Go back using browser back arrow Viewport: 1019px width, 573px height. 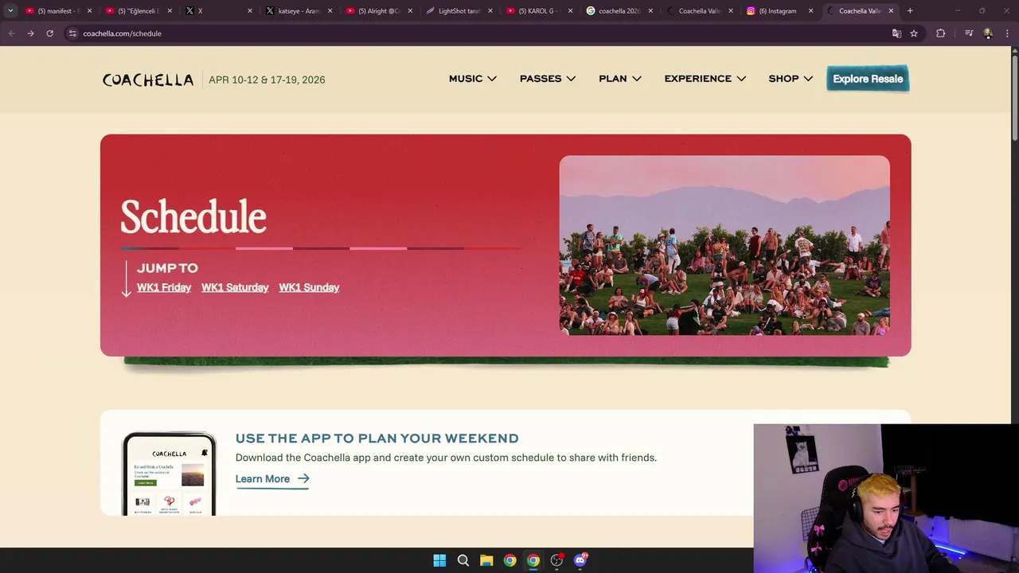click(11, 33)
